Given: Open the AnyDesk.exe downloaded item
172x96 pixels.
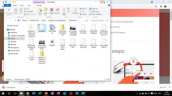Looking at the screenshot, I should (10, 87).
